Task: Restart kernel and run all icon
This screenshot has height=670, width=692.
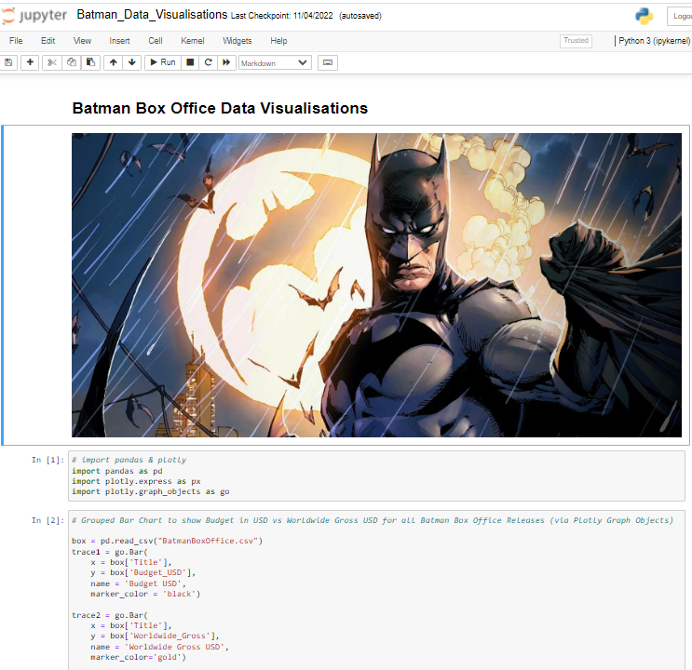Action: (226, 62)
